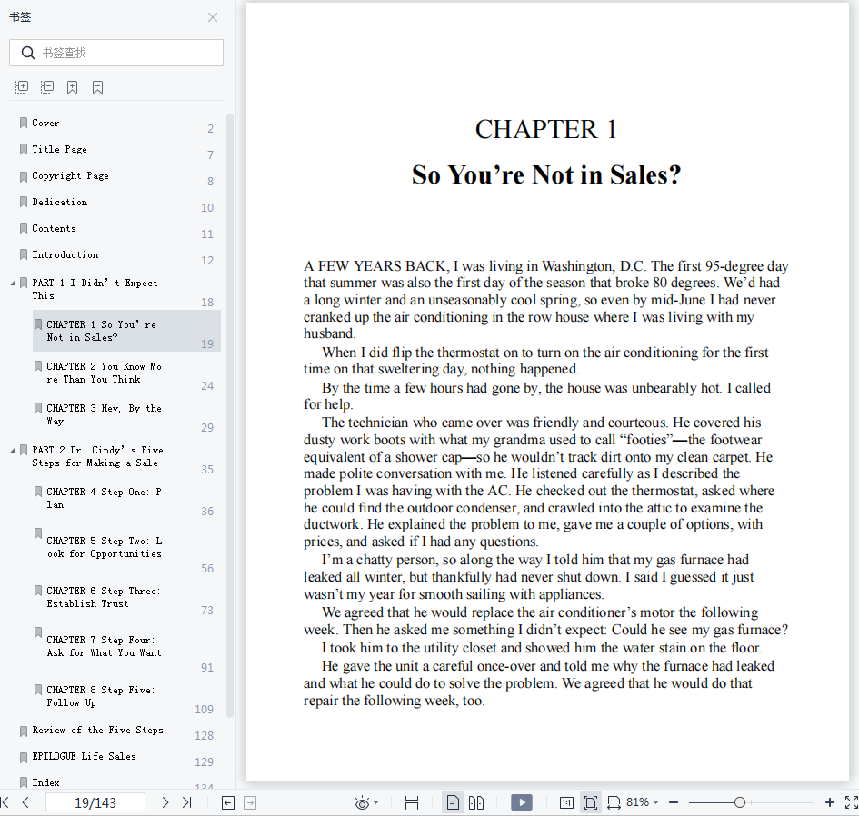Go to CHAPTER 2 You Know More bookmark

click(105, 373)
